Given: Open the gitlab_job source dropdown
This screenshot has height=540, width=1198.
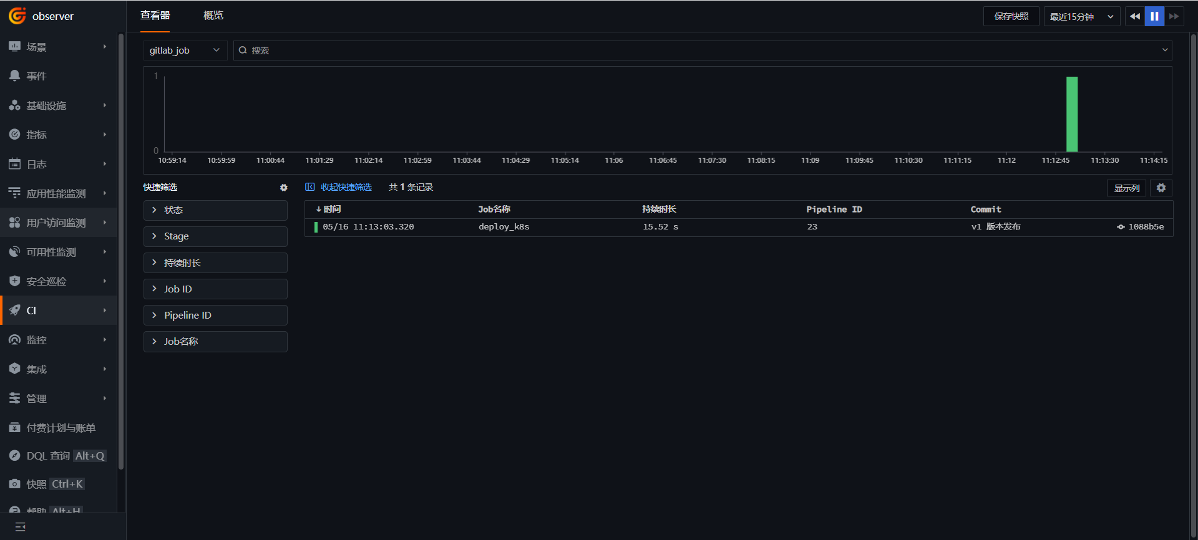Looking at the screenshot, I should click(x=185, y=51).
